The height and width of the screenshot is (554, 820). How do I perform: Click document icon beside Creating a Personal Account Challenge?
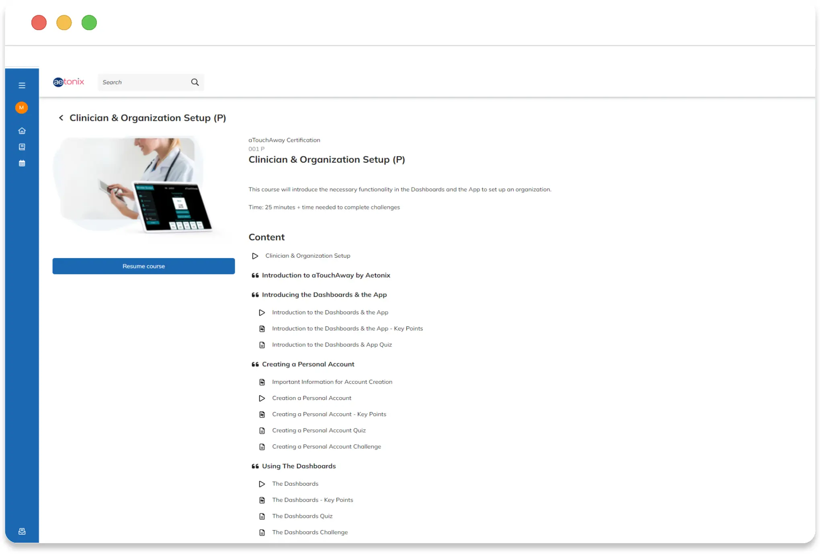coord(262,447)
